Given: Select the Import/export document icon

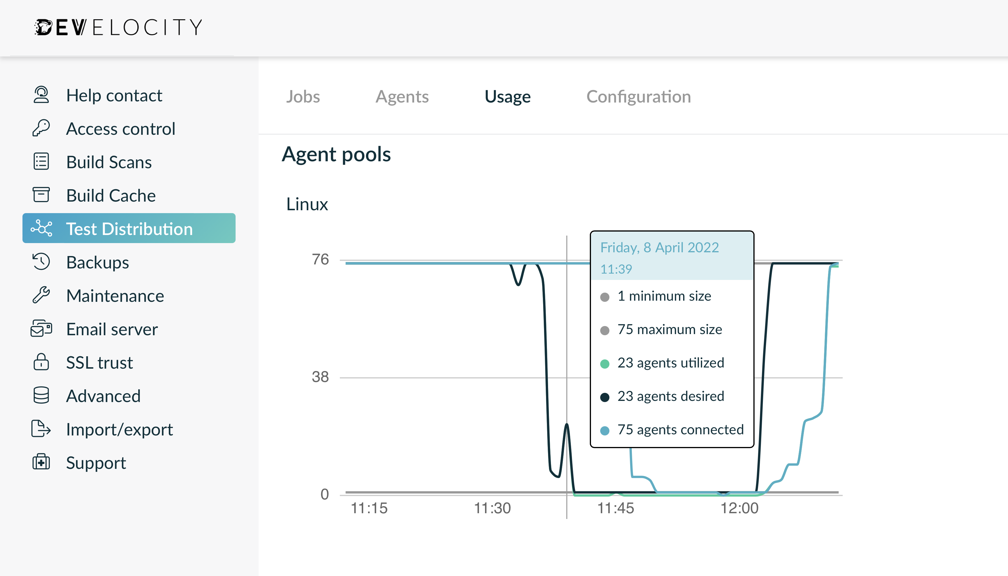Looking at the screenshot, I should 41,429.
